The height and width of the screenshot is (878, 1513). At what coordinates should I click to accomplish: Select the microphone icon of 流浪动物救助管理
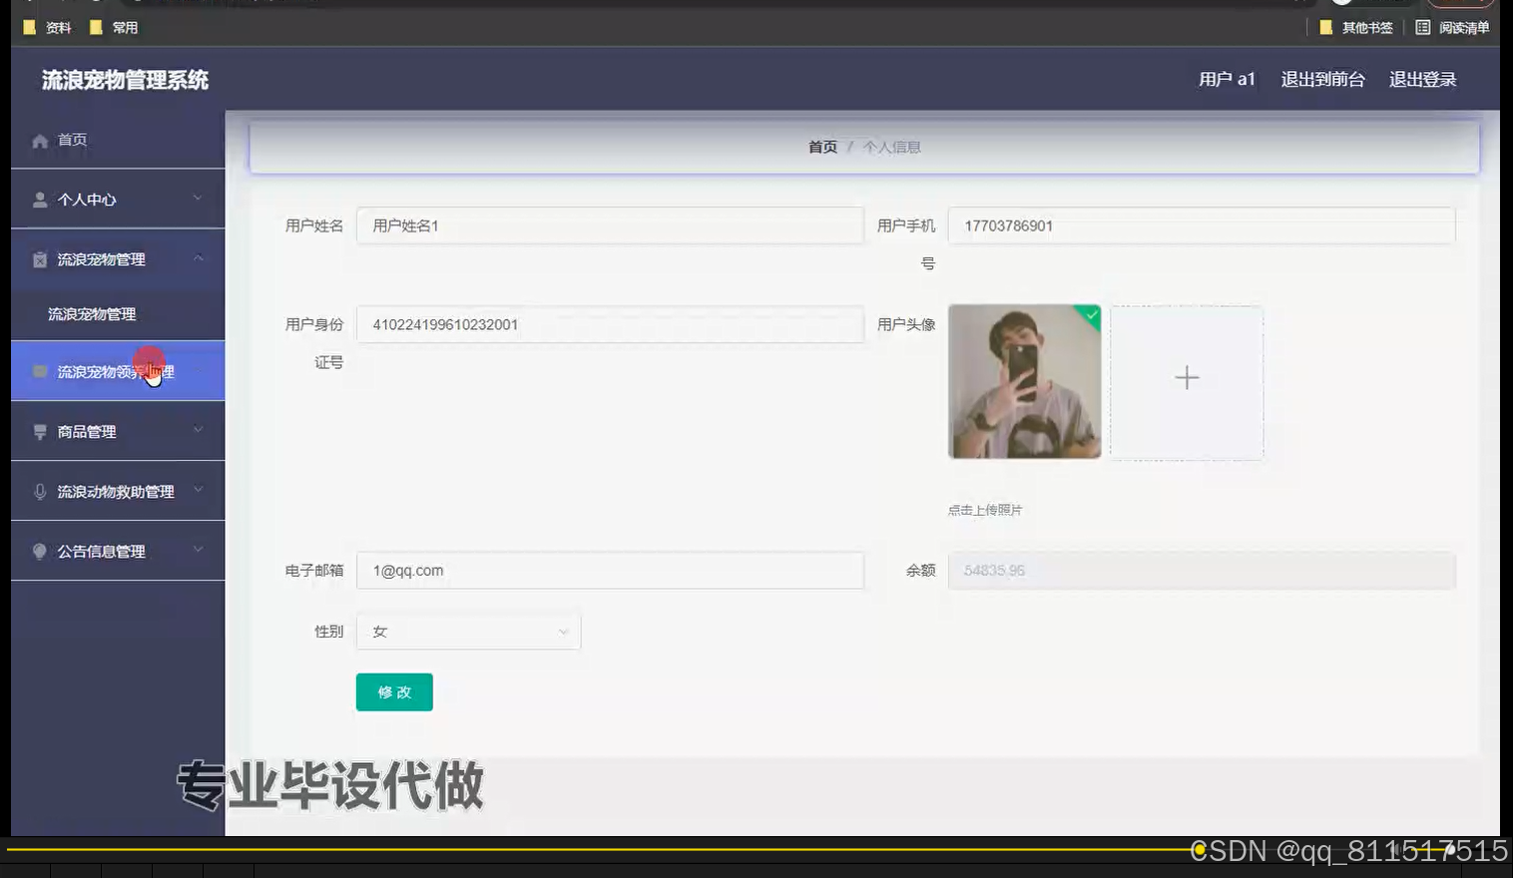39,491
